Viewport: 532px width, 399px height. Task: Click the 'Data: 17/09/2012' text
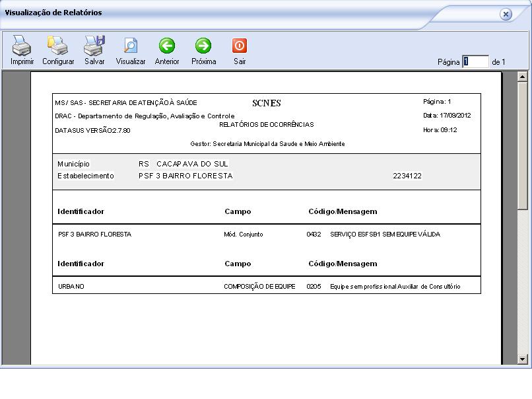[x=447, y=116]
